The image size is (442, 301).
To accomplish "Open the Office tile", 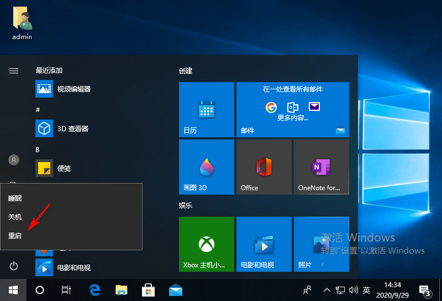I will [x=264, y=167].
